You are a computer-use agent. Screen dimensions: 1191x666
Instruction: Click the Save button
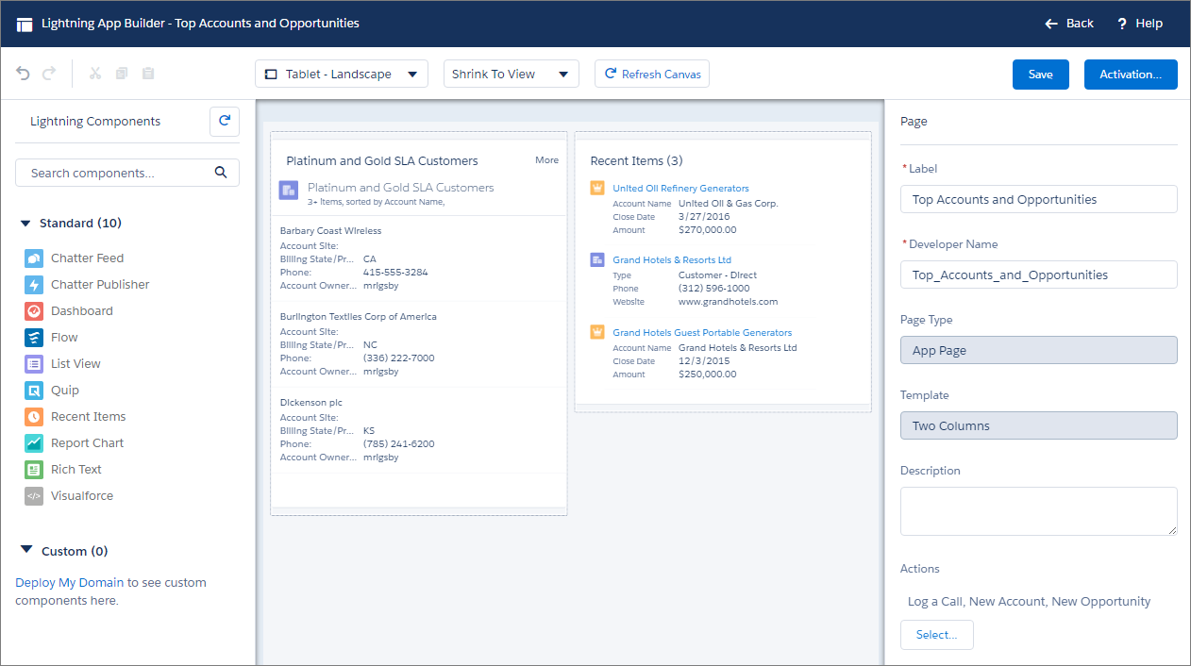point(1041,75)
